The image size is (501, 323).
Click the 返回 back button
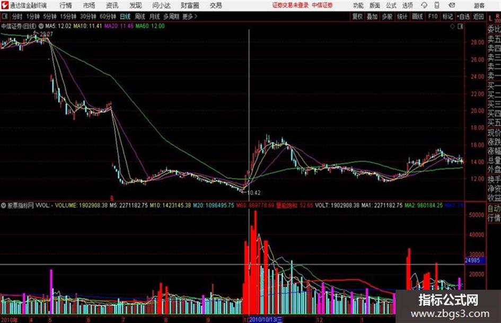click(478, 16)
